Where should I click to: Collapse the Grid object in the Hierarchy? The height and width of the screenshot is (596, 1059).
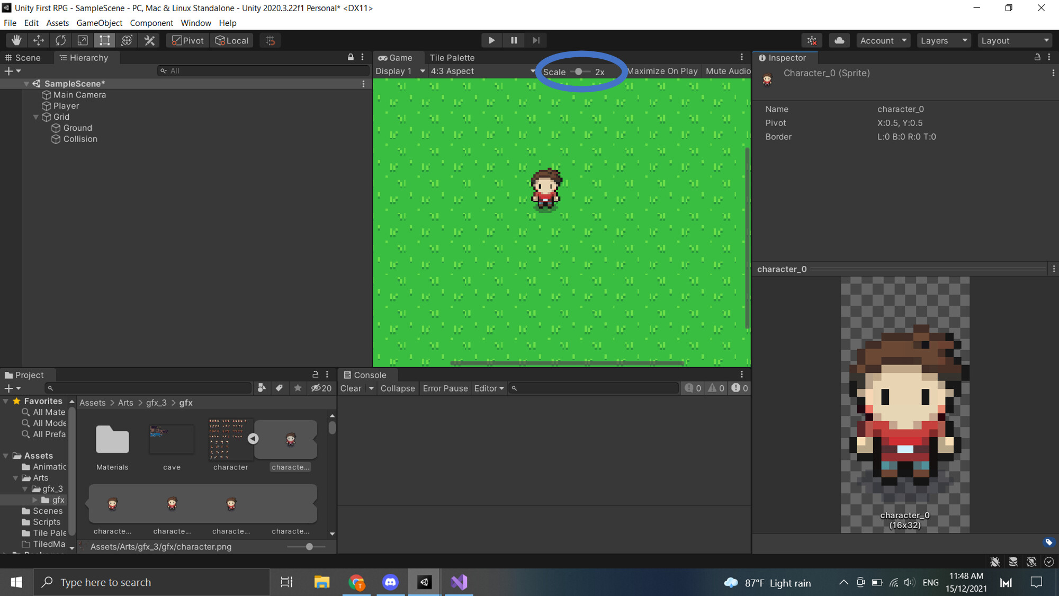coord(36,117)
